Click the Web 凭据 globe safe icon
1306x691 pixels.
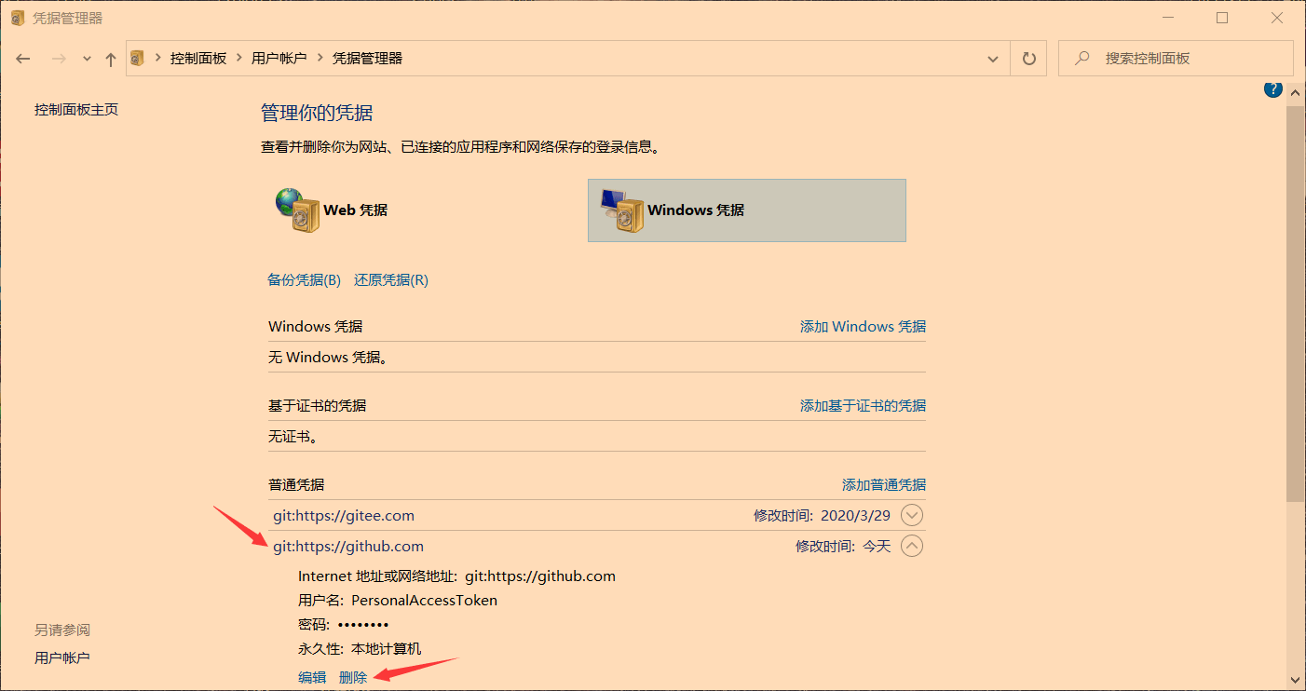[x=297, y=210]
